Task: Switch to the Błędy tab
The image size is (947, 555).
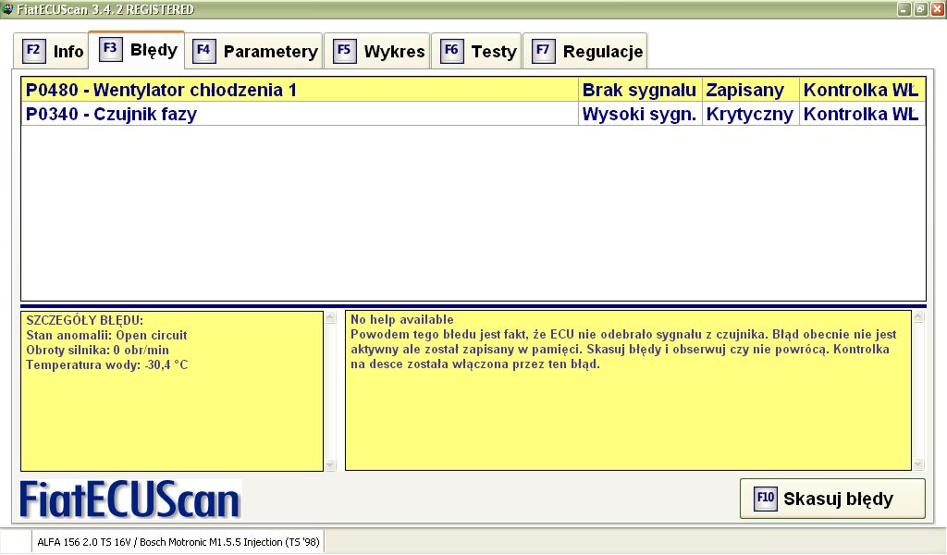Action: (137, 50)
